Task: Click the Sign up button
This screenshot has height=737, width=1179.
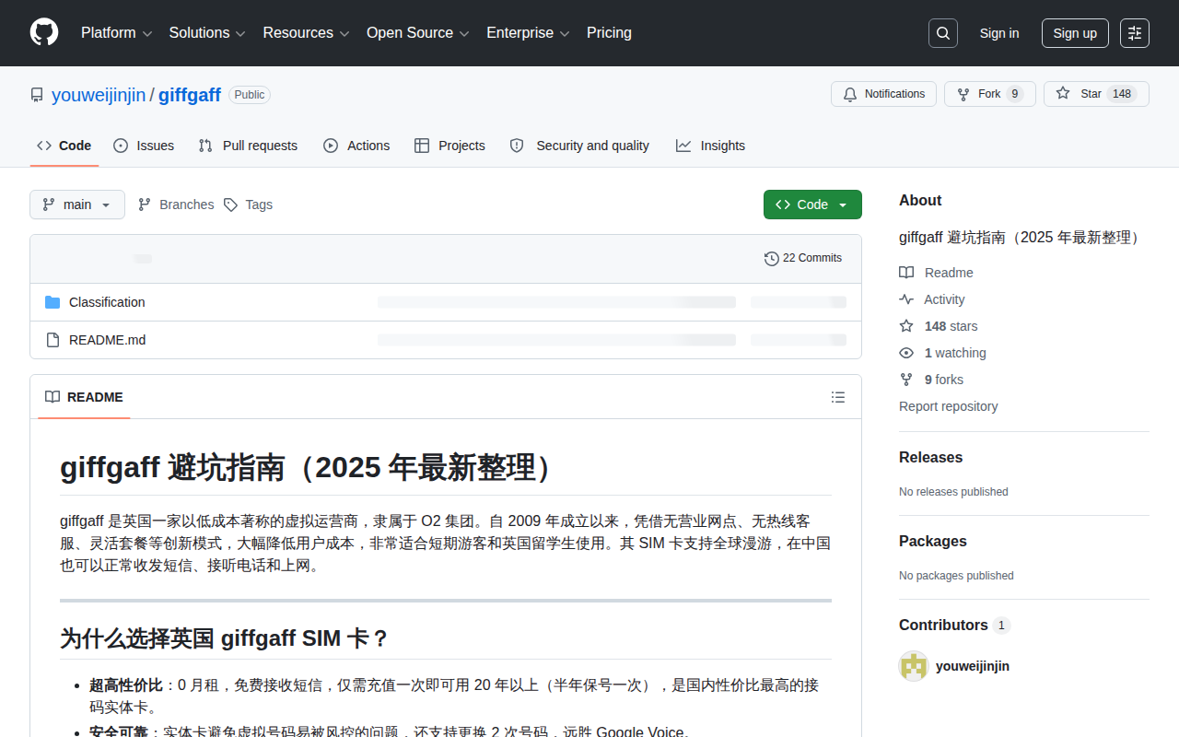Action: [x=1075, y=33]
